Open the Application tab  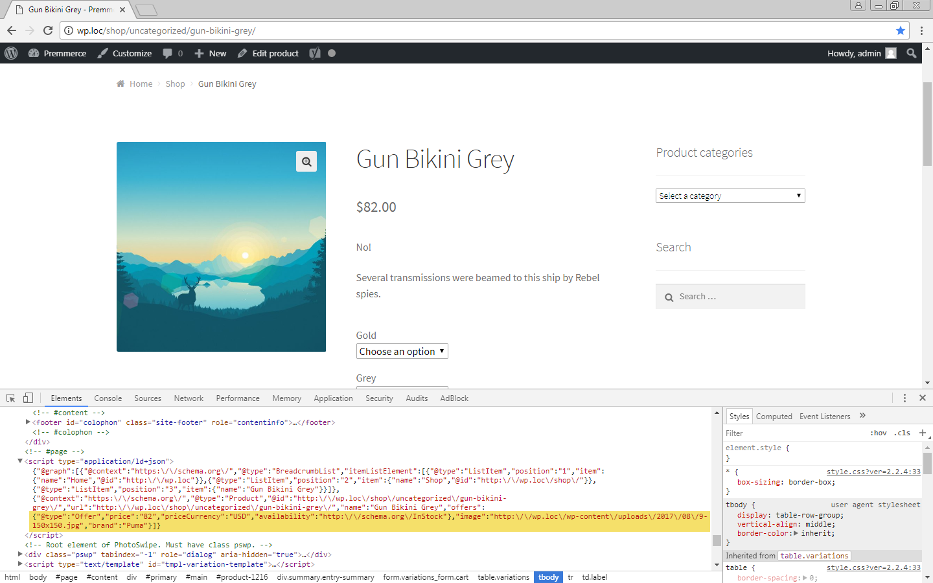click(x=333, y=398)
